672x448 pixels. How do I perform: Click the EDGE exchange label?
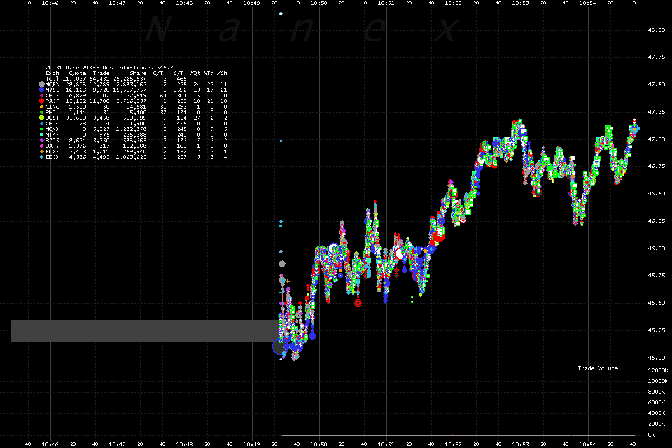coord(53,151)
